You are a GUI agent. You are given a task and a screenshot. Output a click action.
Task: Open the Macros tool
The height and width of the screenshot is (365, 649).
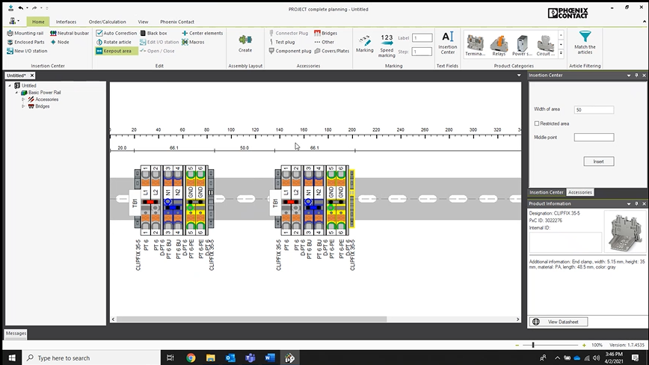(x=194, y=42)
